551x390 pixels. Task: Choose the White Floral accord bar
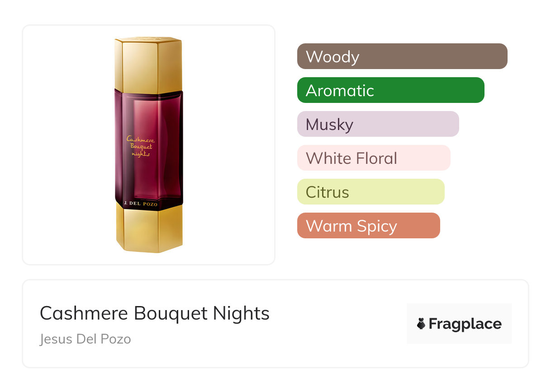[x=374, y=158]
